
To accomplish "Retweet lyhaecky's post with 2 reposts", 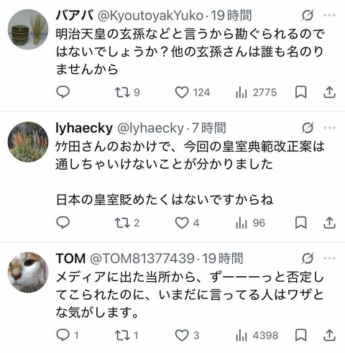I will click(127, 223).
